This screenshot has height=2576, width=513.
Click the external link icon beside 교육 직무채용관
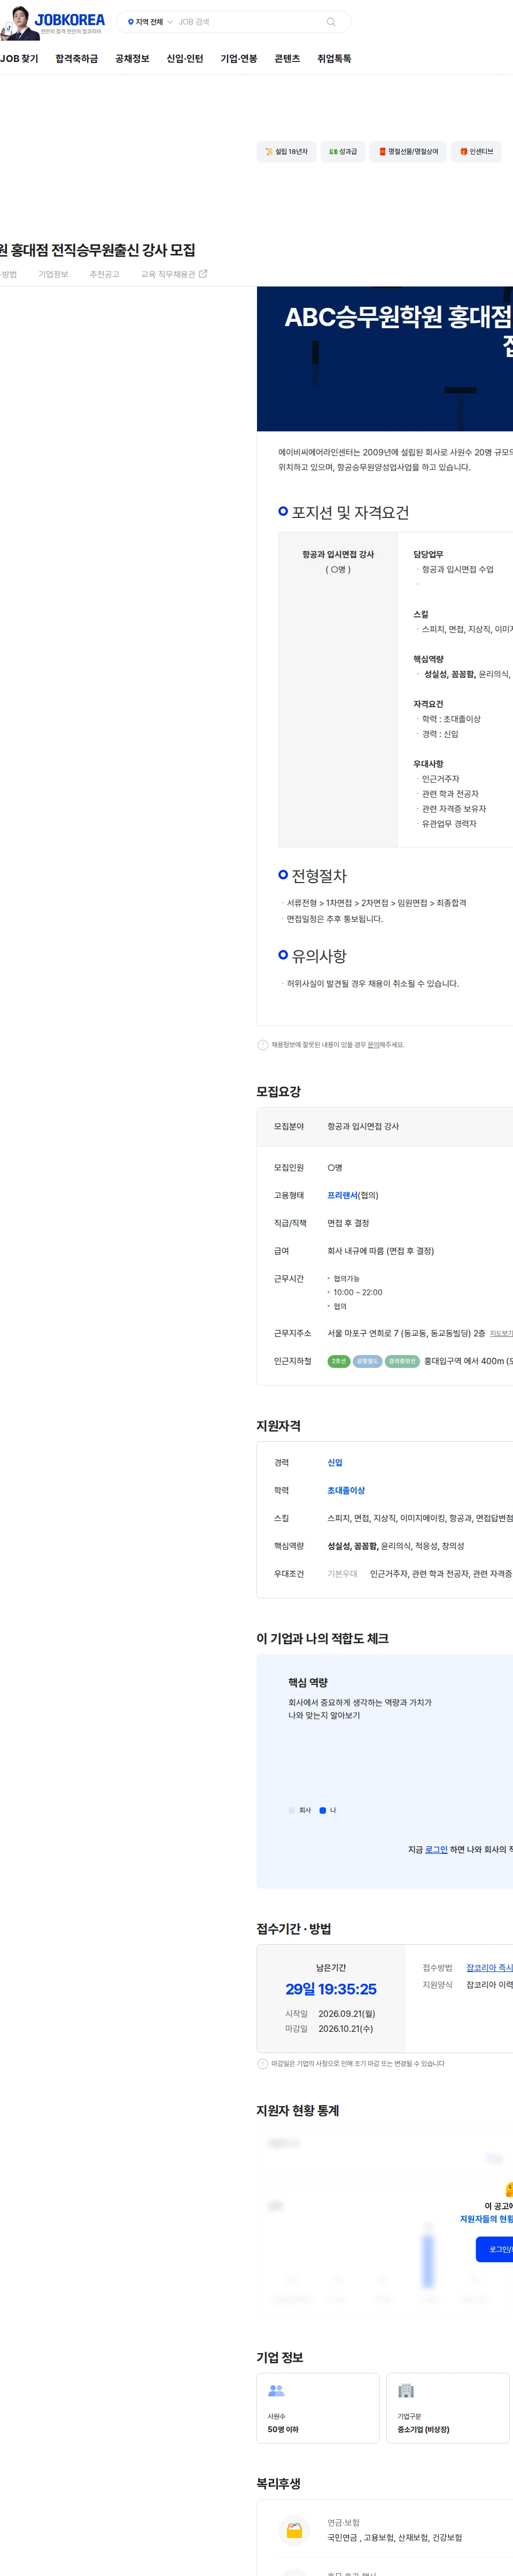click(203, 273)
